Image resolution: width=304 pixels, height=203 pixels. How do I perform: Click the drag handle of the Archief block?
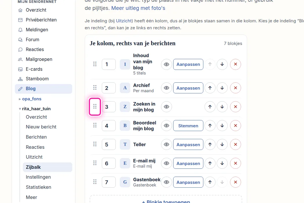coord(95,88)
